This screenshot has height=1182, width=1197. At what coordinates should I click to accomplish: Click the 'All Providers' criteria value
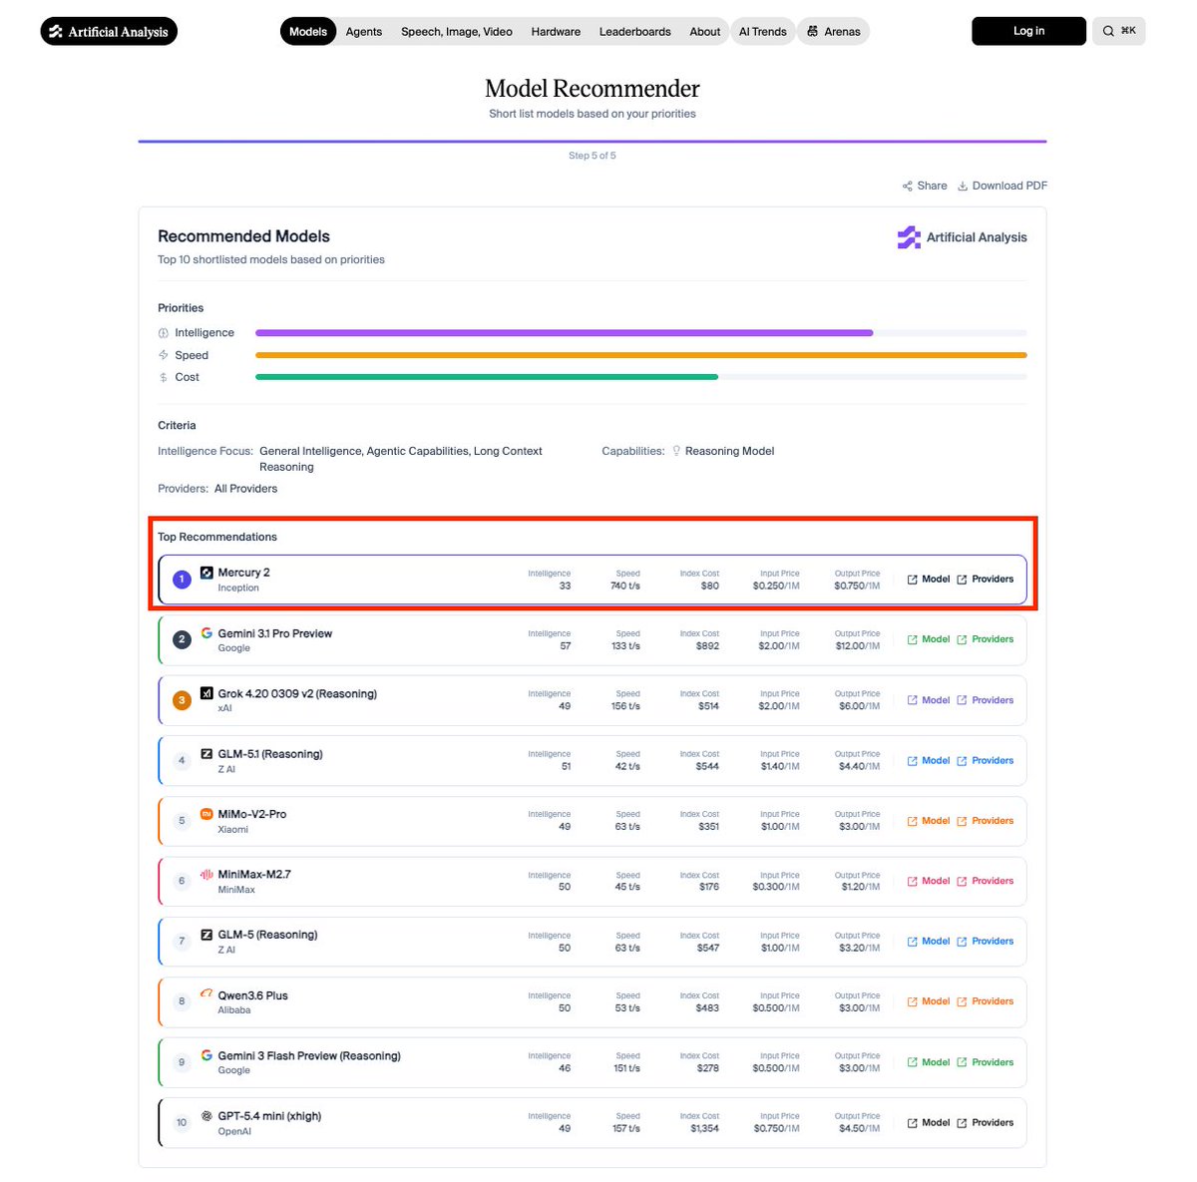pos(246,489)
